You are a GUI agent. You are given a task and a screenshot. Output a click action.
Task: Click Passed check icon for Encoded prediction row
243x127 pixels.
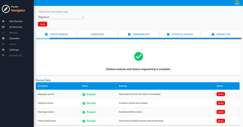[84, 112]
